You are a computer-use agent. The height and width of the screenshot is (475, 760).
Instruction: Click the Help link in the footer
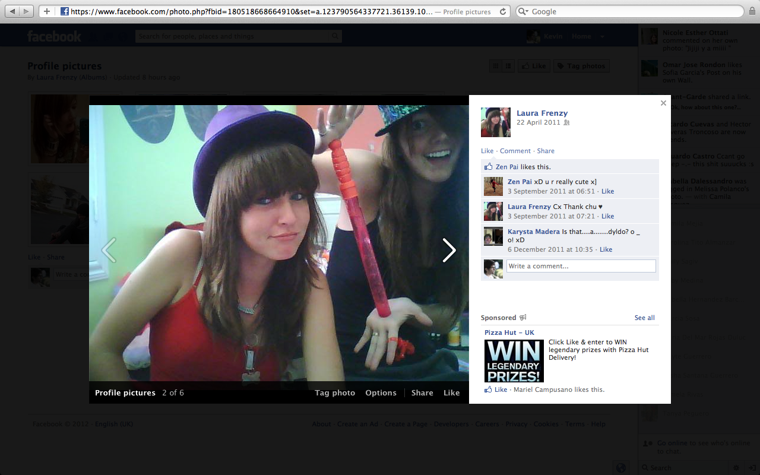coord(598,424)
